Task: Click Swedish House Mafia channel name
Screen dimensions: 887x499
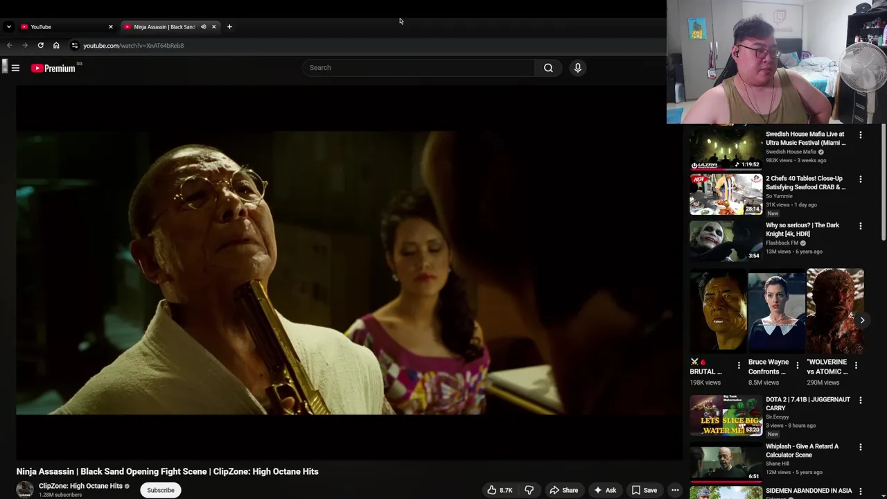Action: click(791, 152)
